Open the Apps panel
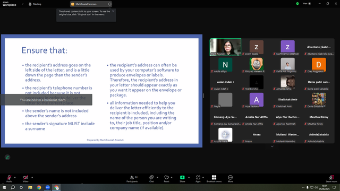 [198, 178]
